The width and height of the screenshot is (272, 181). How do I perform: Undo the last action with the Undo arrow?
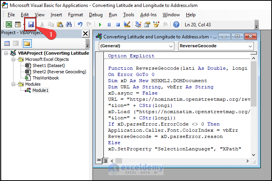[x=80, y=24]
